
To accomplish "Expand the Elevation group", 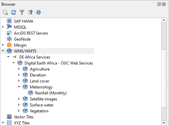I will pyautogui.click(x=19, y=75).
